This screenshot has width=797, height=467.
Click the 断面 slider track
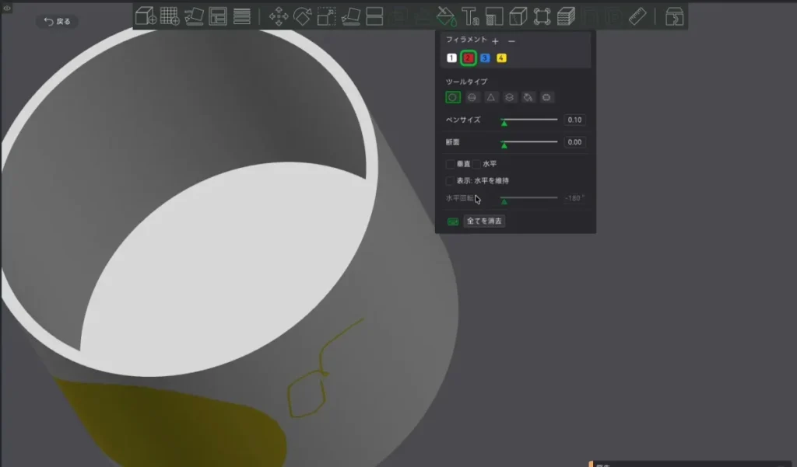[x=528, y=142]
